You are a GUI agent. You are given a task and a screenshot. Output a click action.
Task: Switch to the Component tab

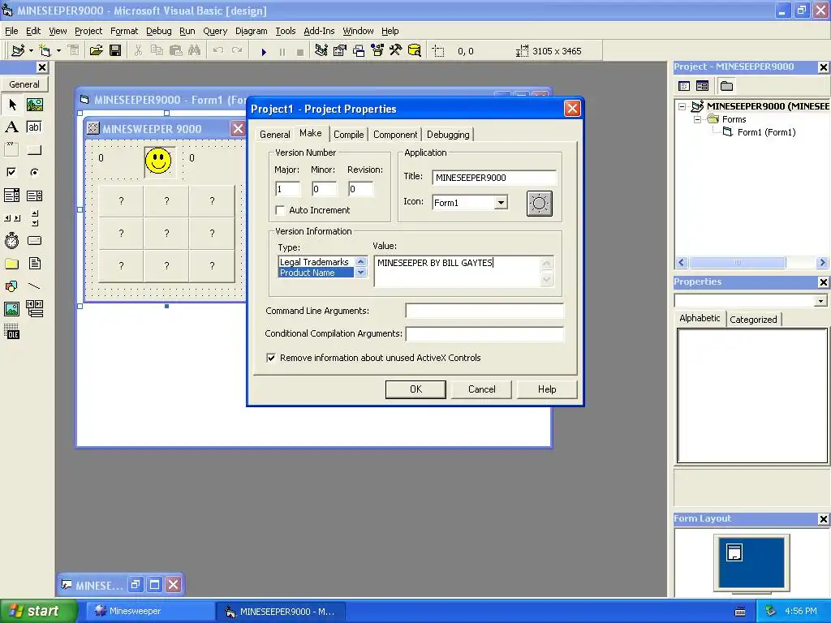[395, 135]
